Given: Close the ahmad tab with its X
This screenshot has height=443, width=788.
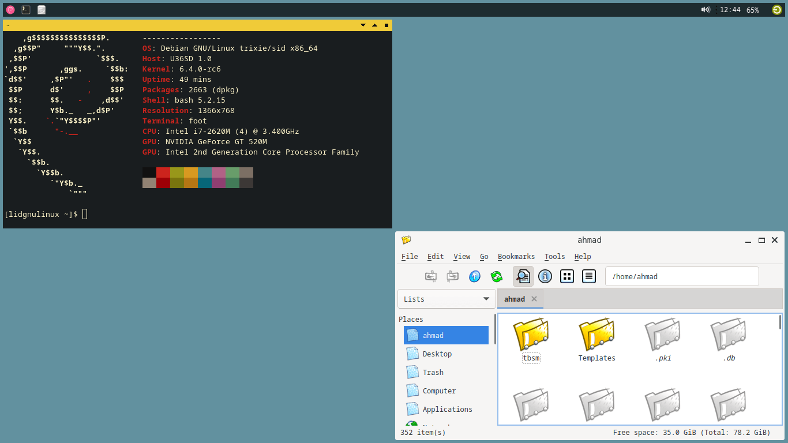Looking at the screenshot, I should [534, 299].
